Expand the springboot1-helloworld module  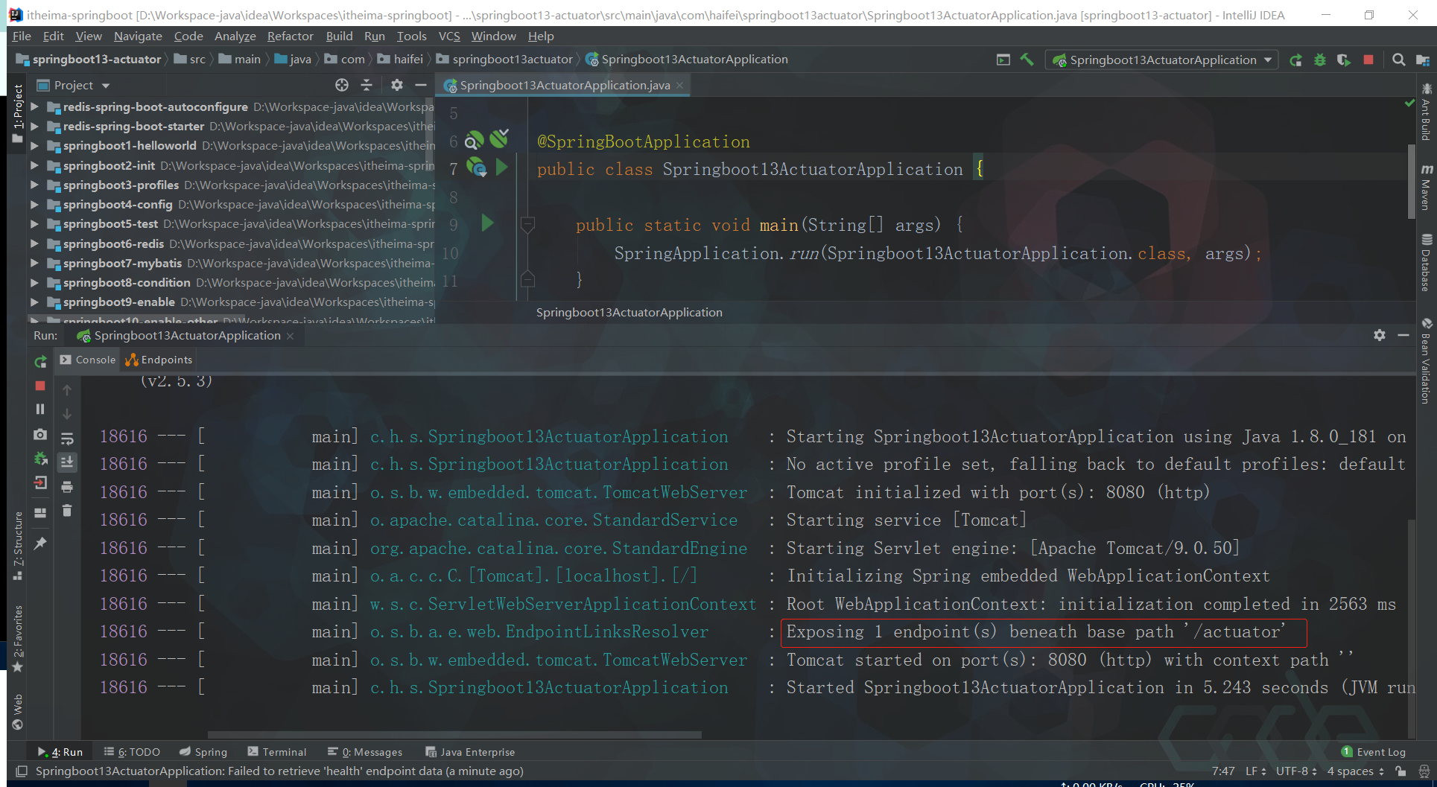tap(34, 145)
